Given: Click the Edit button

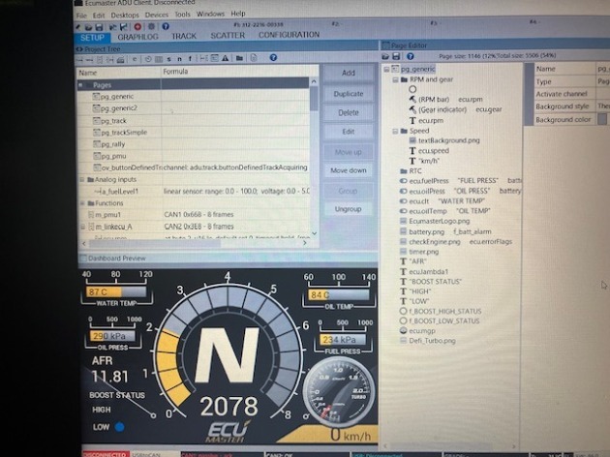Looking at the screenshot, I should tap(349, 132).
